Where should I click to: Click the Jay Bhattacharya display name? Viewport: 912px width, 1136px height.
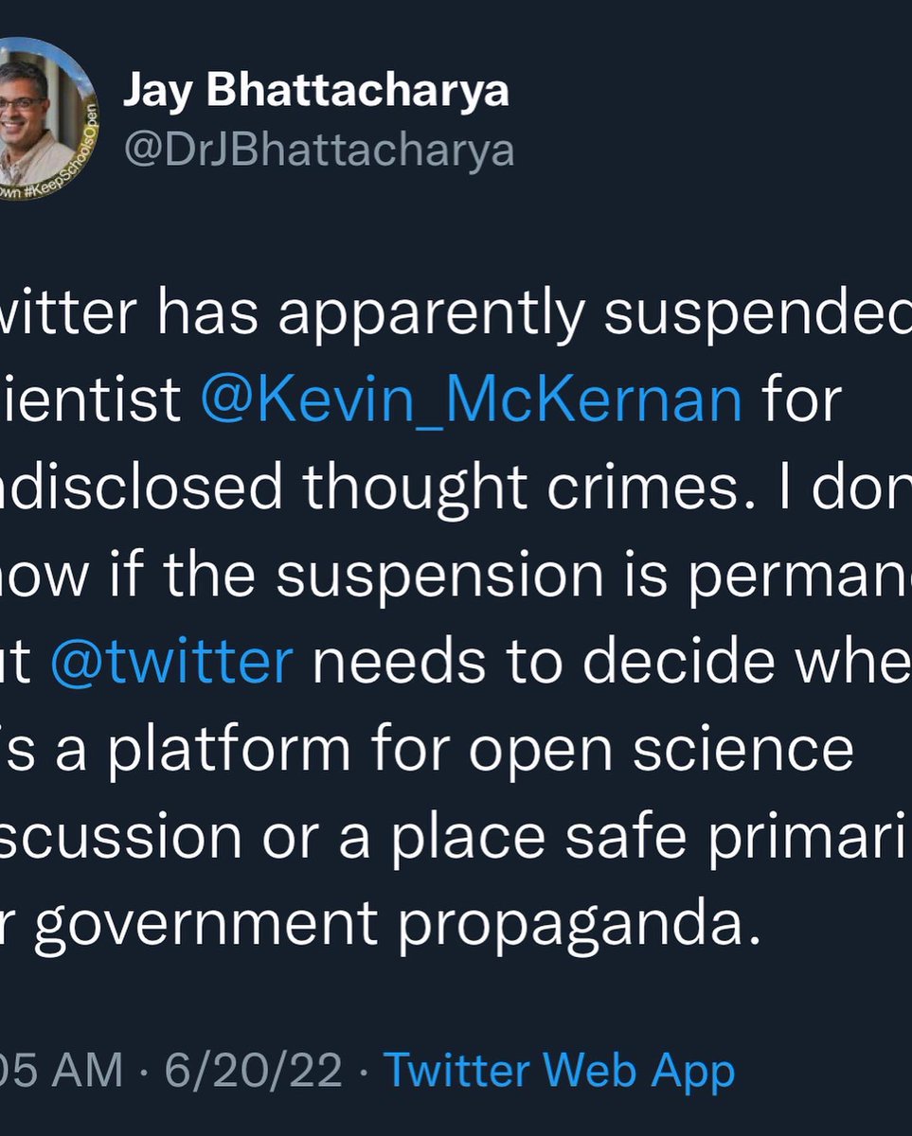click(315, 92)
